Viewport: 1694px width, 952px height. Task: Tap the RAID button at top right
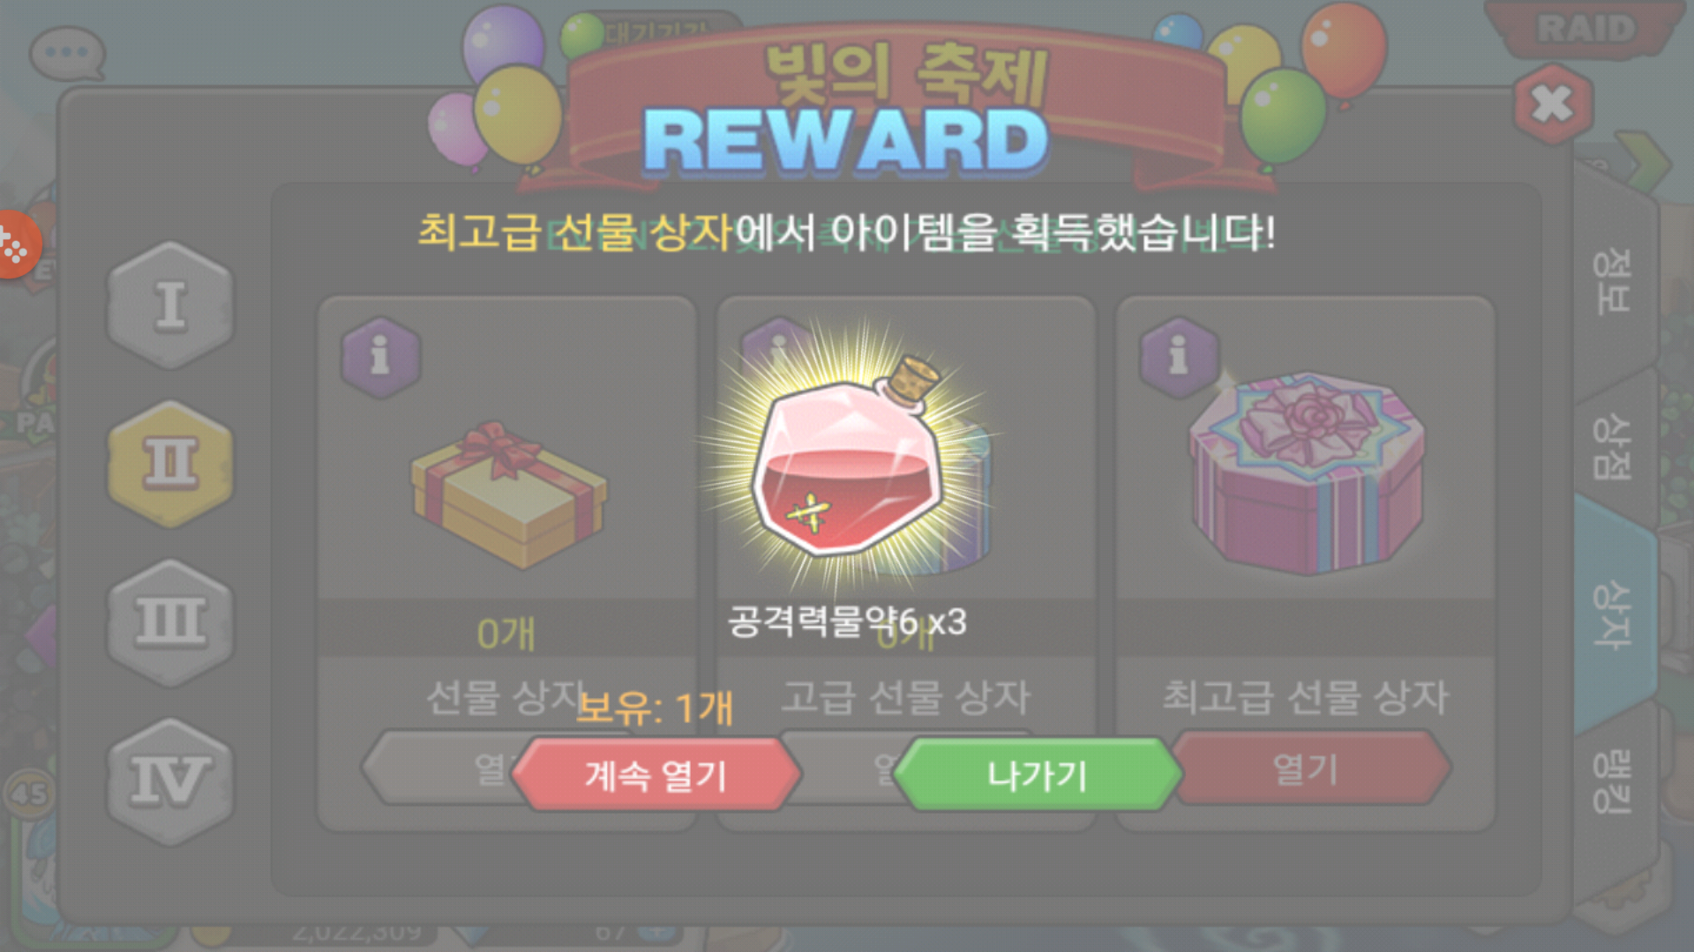(1586, 28)
